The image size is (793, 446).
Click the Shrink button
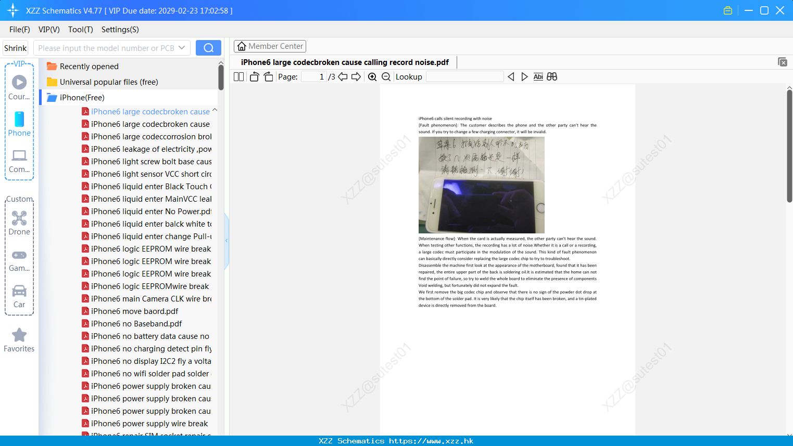click(16, 48)
